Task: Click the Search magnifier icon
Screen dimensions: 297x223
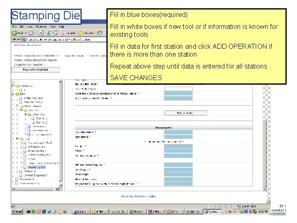Action: click(x=64, y=33)
